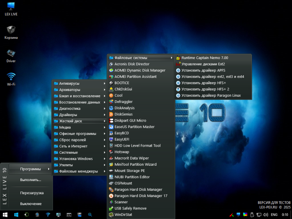Expand the Установка Windows submenu
Screen dimensions: 292x219
click(x=76, y=159)
